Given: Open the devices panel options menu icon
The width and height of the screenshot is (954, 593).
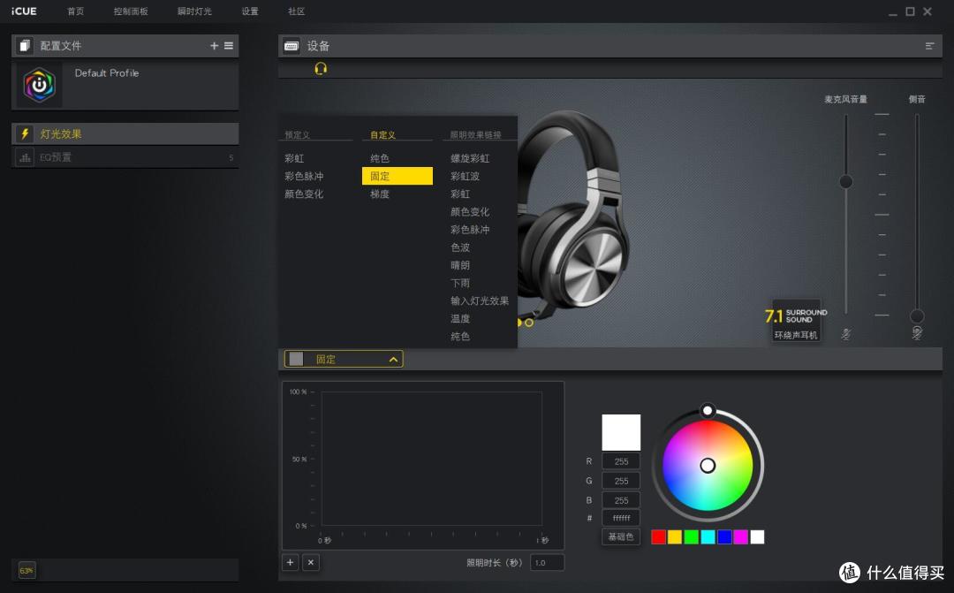Looking at the screenshot, I should coord(929,46).
